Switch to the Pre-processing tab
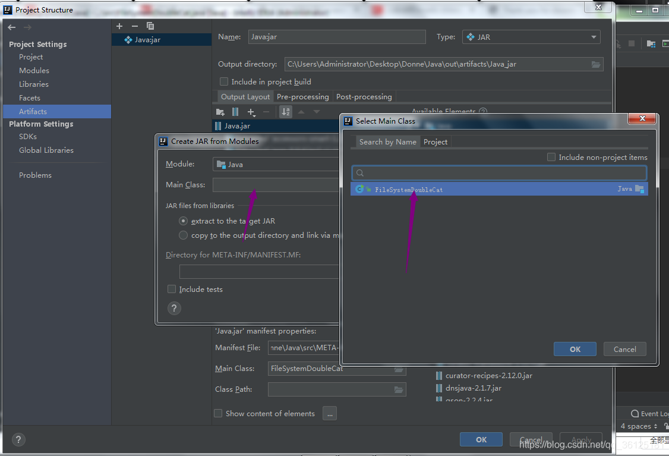 (x=303, y=97)
